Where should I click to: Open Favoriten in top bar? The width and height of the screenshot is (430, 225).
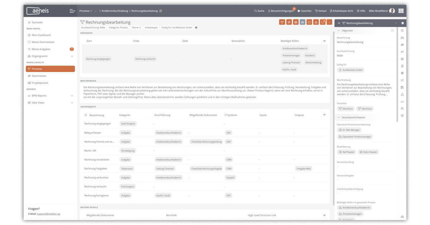click(304, 11)
